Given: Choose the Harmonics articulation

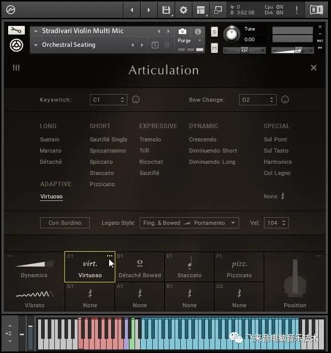Looking at the screenshot, I should [x=278, y=162].
